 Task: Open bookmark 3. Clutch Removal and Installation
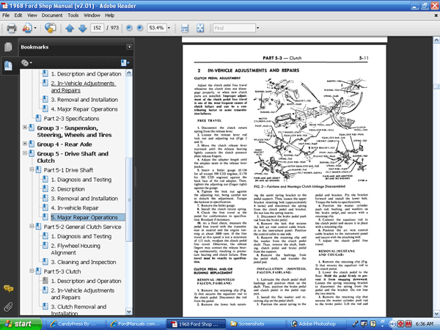(x=78, y=309)
